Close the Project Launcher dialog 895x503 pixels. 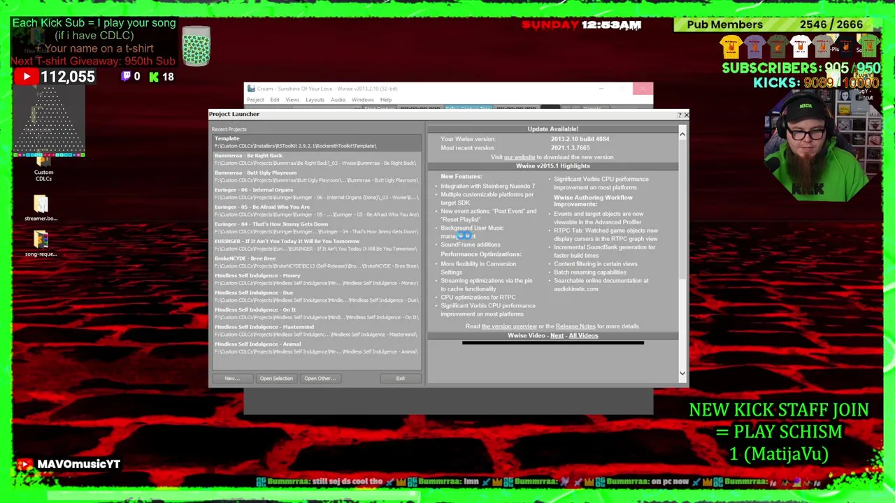pos(686,115)
